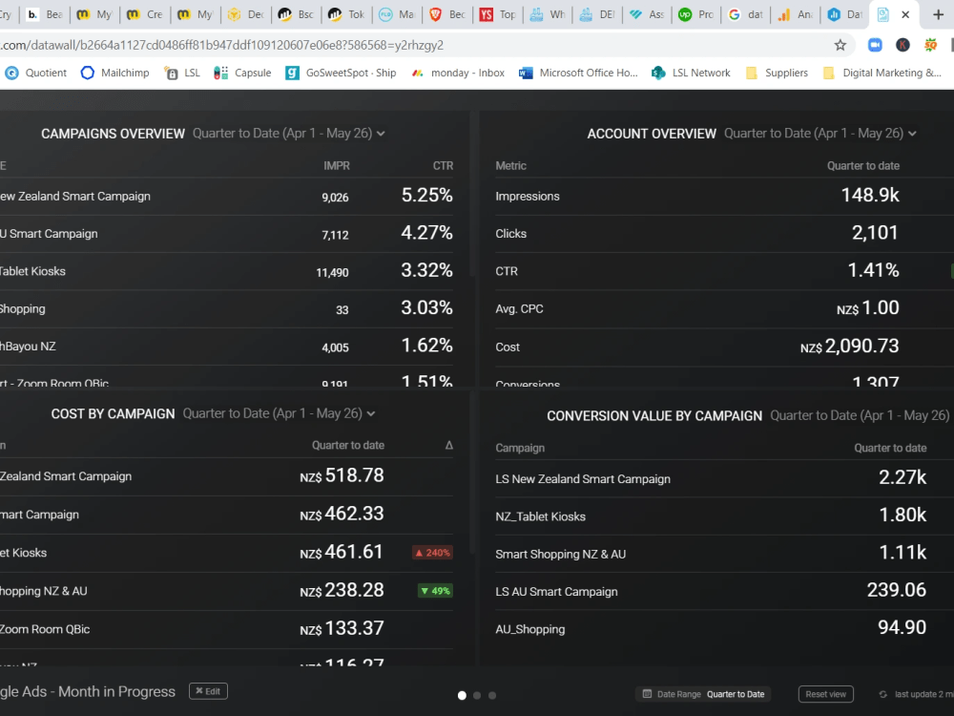Click the green 49% decrease badge
Screen dimensions: 954x716
(435, 591)
